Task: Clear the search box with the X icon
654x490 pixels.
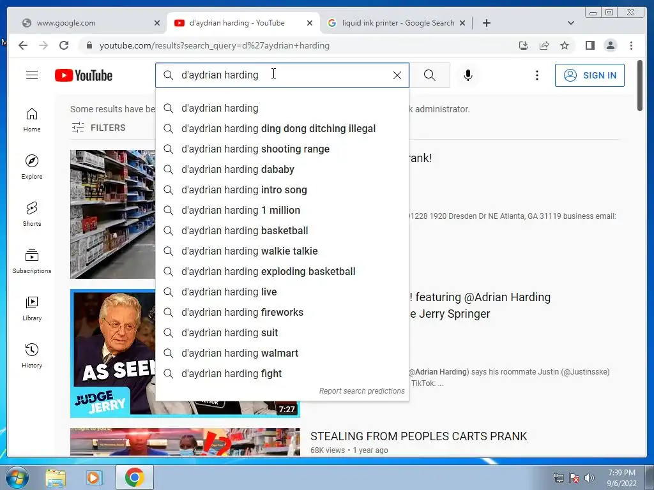Action: [397, 75]
